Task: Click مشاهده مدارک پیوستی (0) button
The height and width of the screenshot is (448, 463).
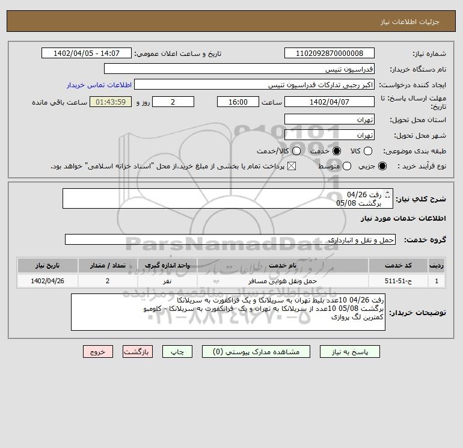Action: pyautogui.click(x=256, y=351)
